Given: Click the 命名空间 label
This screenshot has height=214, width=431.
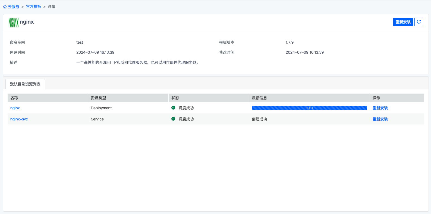Looking at the screenshot, I should [x=17, y=42].
